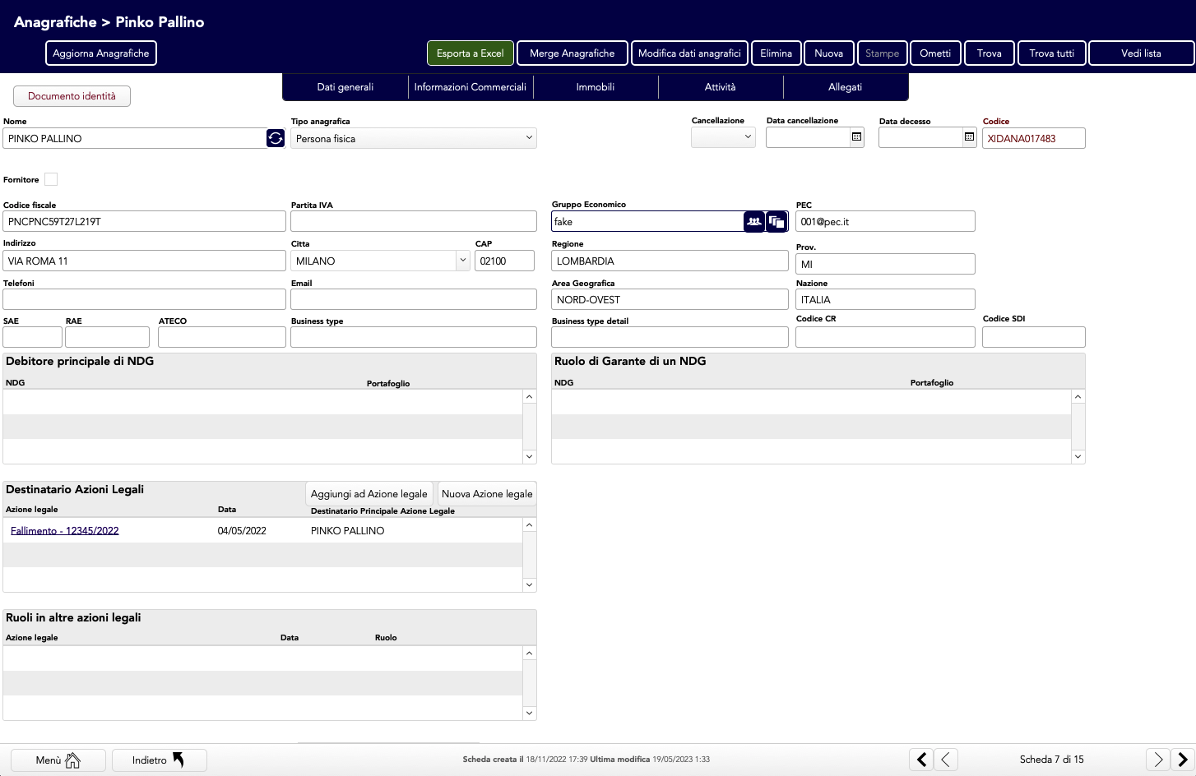
Task: Click the copy windows icon beside Gruppo Economico
Action: (x=776, y=221)
